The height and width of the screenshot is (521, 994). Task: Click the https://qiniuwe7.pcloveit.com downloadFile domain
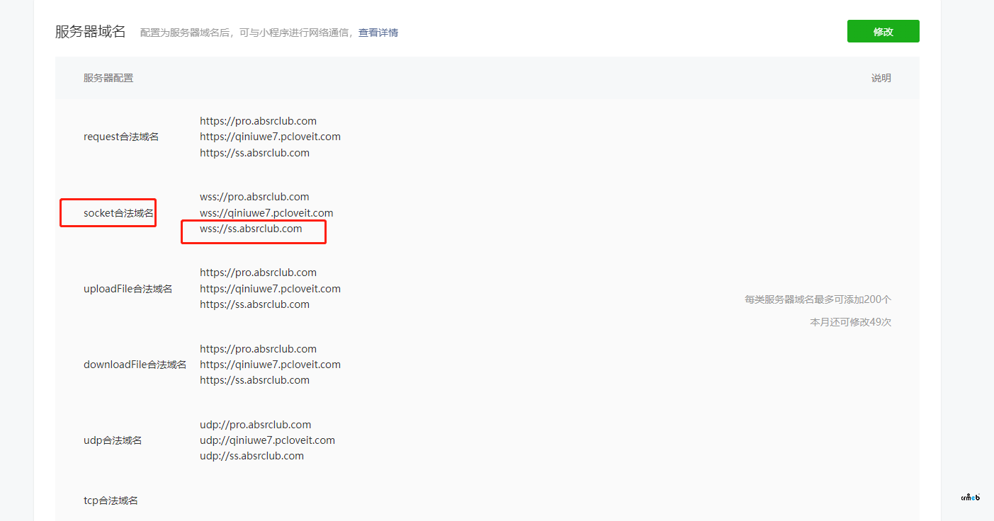click(270, 364)
